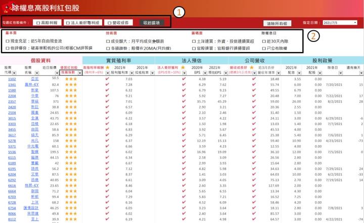Click the high-yield checkmark in row 6195

pyautogui.click(x=107, y=169)
